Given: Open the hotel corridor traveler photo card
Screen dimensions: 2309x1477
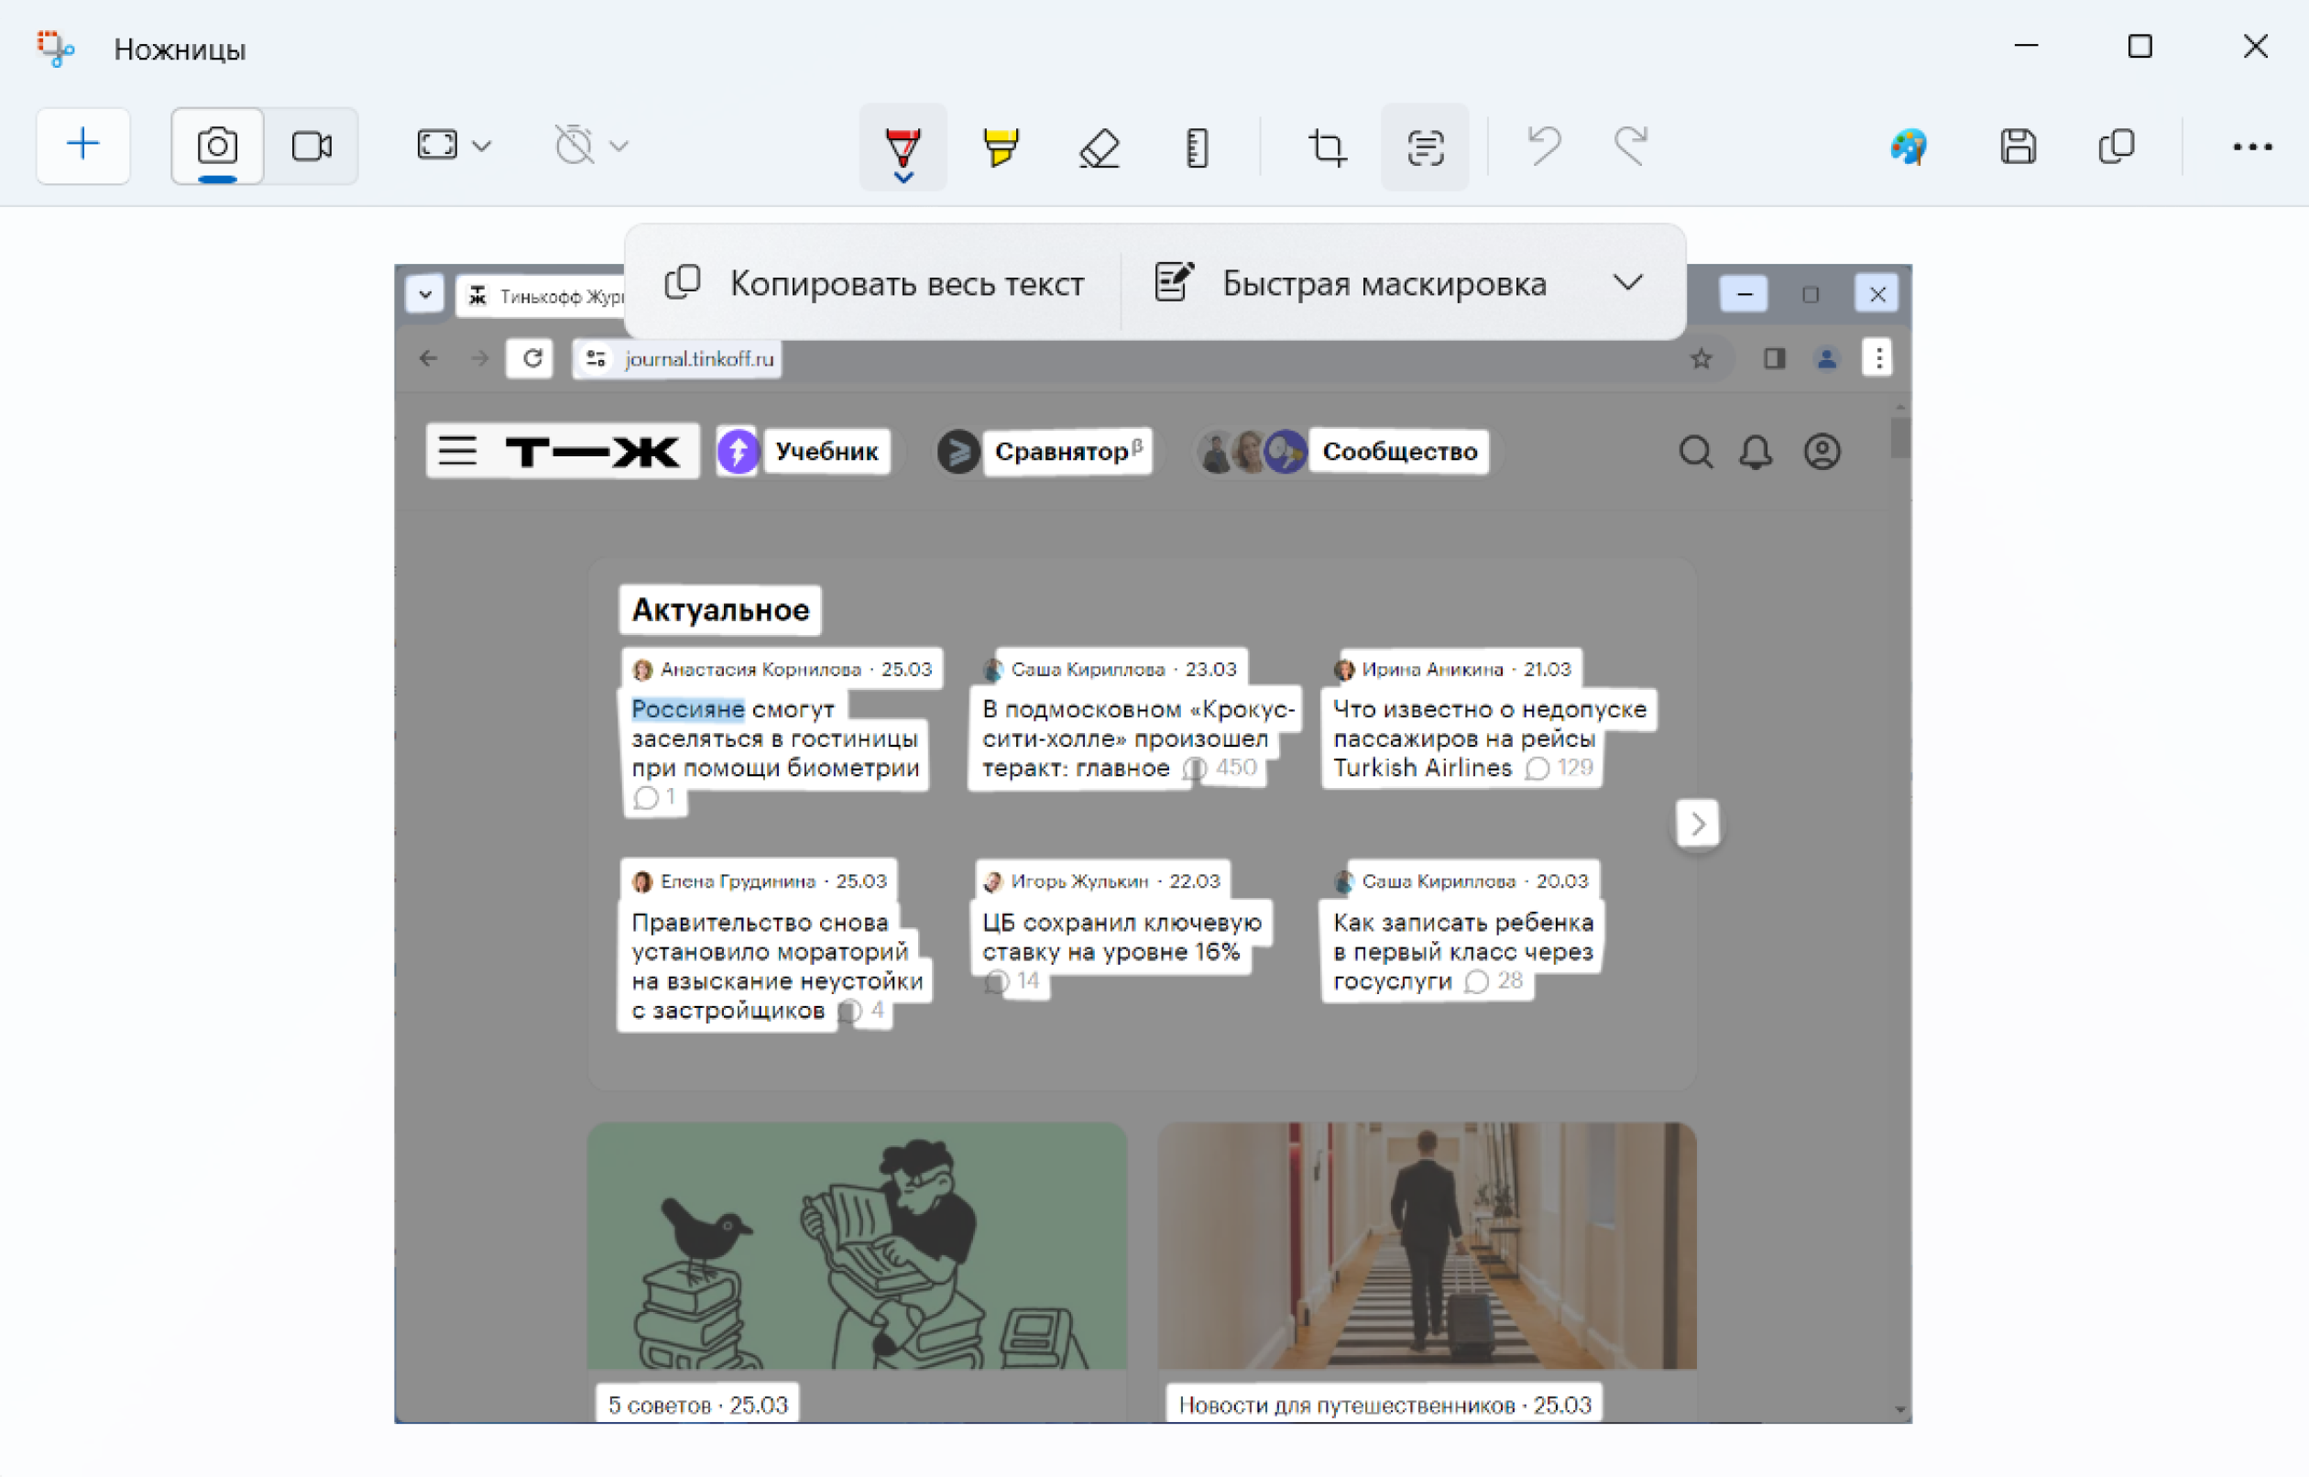Looking at the screenshot, I should coord(1427,1246).
